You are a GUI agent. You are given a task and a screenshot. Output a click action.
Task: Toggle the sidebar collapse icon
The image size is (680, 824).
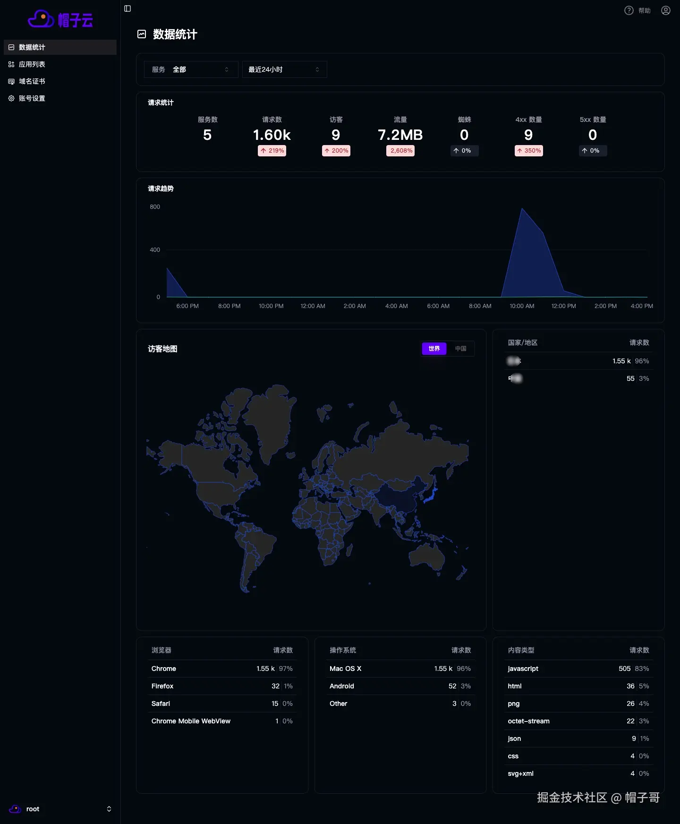127,9
